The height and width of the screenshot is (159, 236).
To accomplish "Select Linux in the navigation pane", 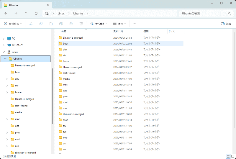I will (13, 52).
